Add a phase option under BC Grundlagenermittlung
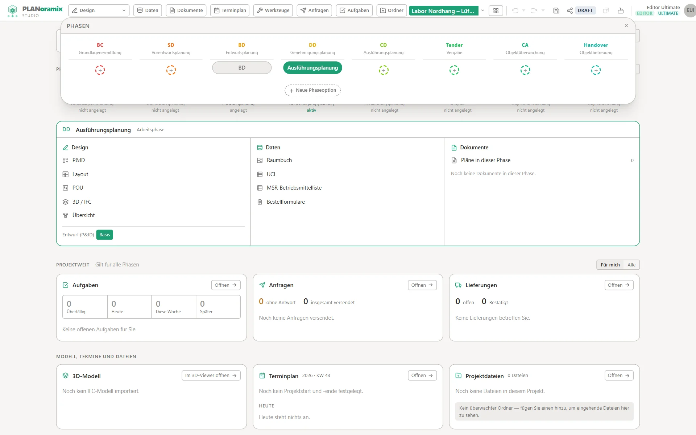 [x=100, y=70]
